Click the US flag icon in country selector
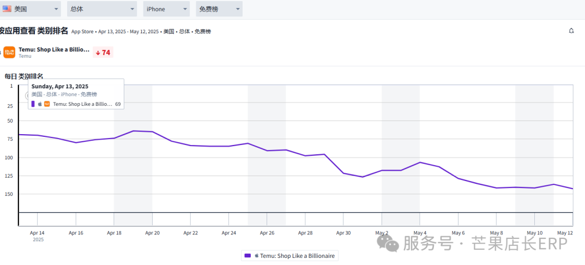 click(7, 9)
